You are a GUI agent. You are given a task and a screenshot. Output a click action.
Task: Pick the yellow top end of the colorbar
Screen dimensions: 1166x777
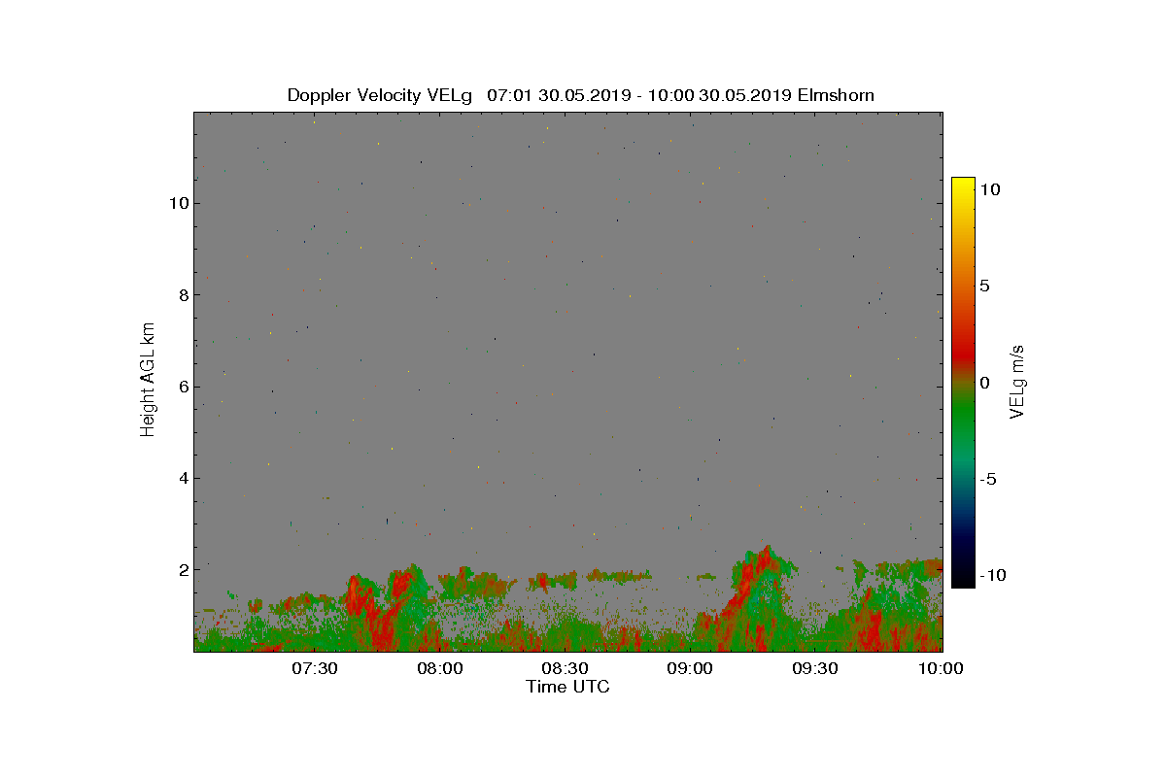coord(963,185)
